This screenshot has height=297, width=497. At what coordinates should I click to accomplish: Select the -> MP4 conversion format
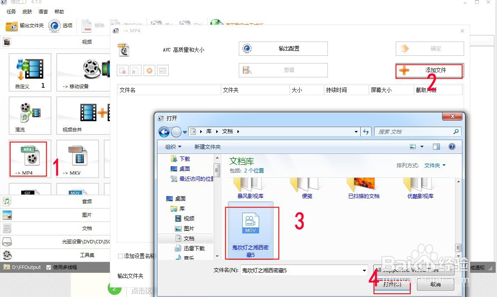pos(29,159)
